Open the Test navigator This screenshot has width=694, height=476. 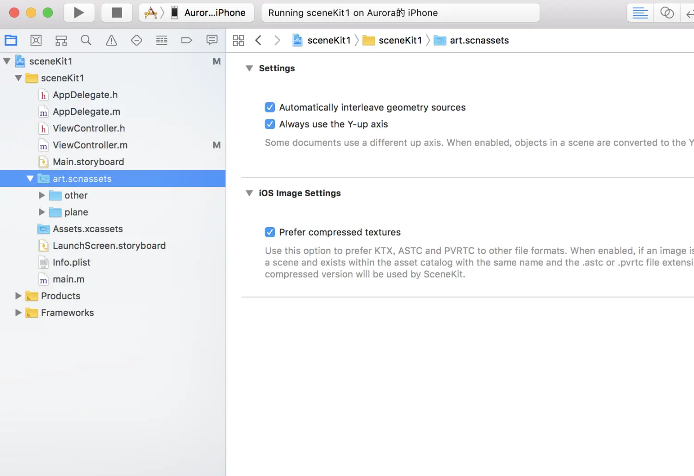pos(136,40)
